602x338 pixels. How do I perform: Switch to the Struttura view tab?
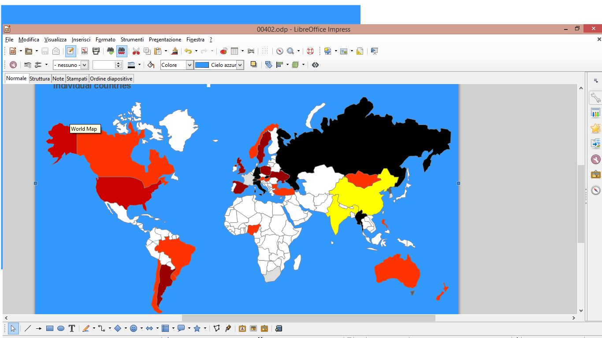point(40,79)
